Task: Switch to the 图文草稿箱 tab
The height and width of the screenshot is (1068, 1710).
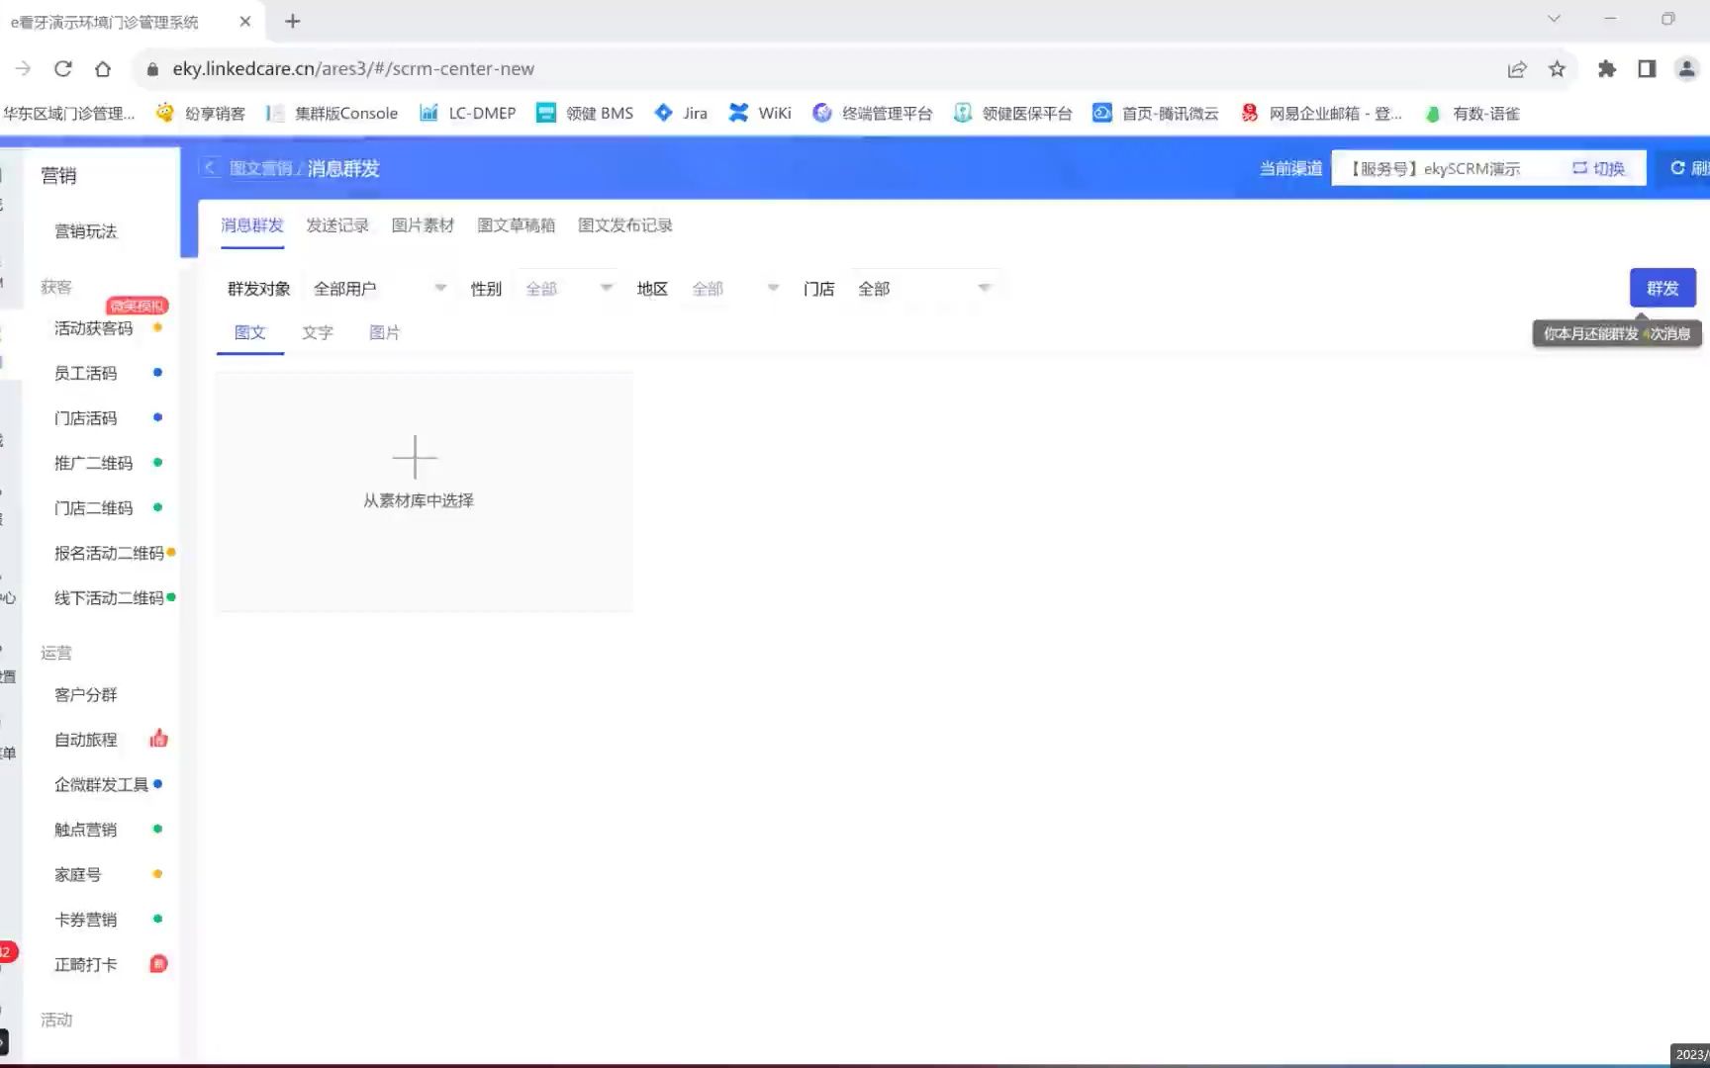Action: [x=516, y=225]
